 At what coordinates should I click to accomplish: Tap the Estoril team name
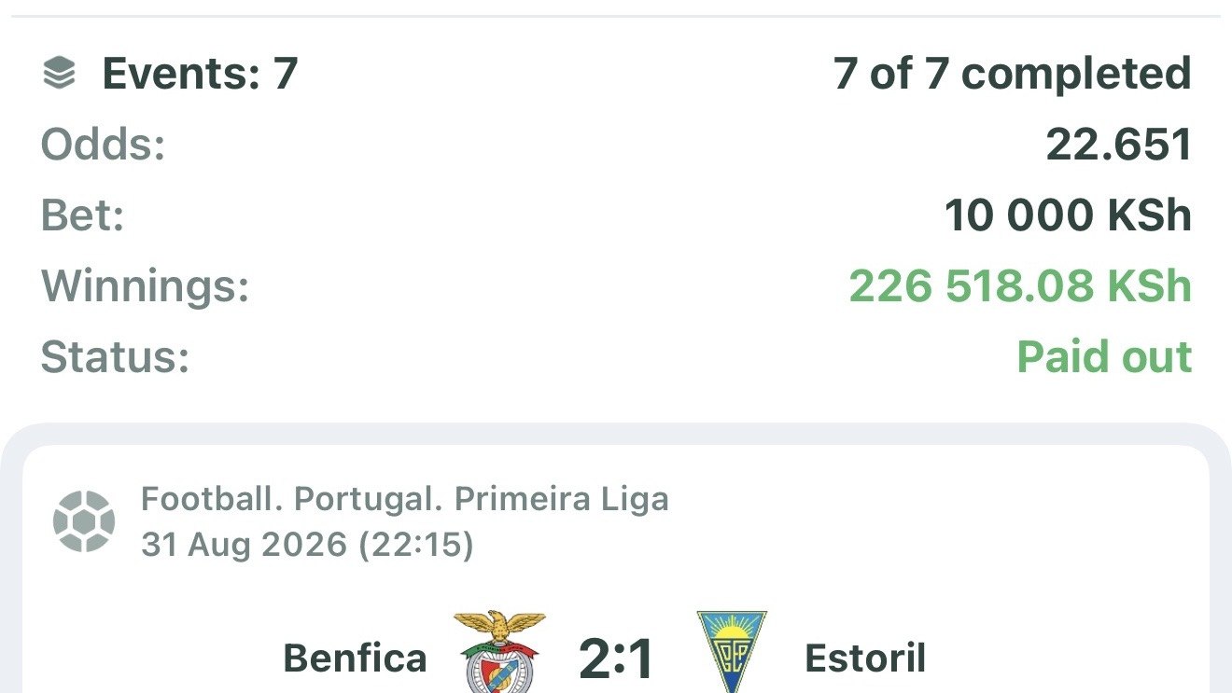pyautogui.click(x=865, y=658)
